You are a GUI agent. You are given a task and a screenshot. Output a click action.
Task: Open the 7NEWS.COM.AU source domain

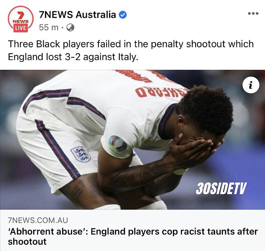(38, 220)
